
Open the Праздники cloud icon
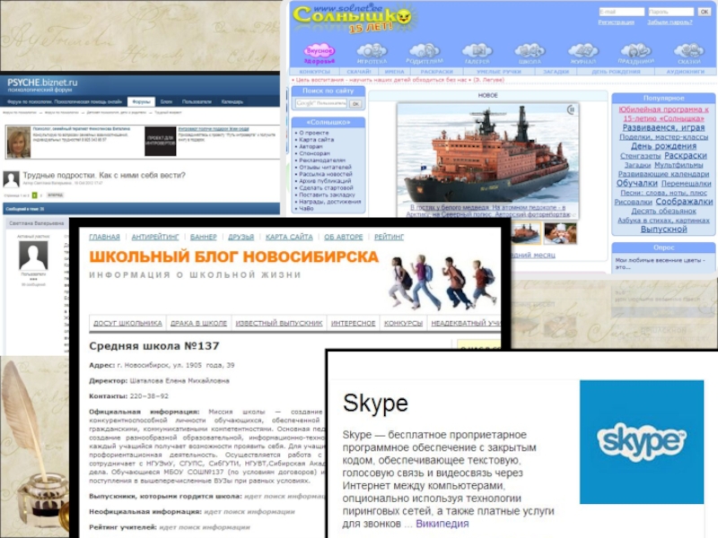point(635,54)
